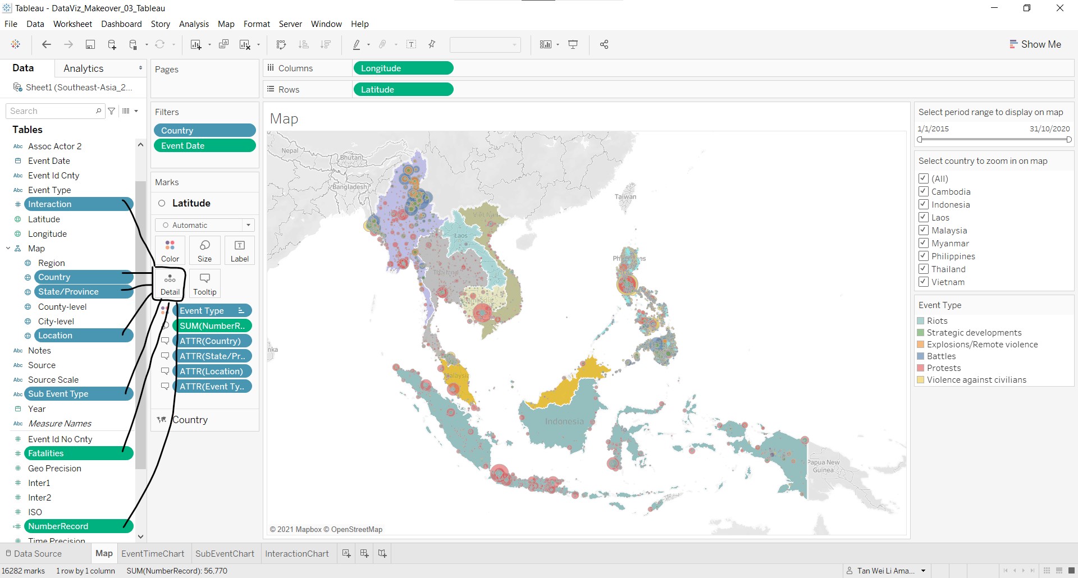Click the filter icon beside Search box
This screenshot has width=1078, height=578.
[112, 111]
